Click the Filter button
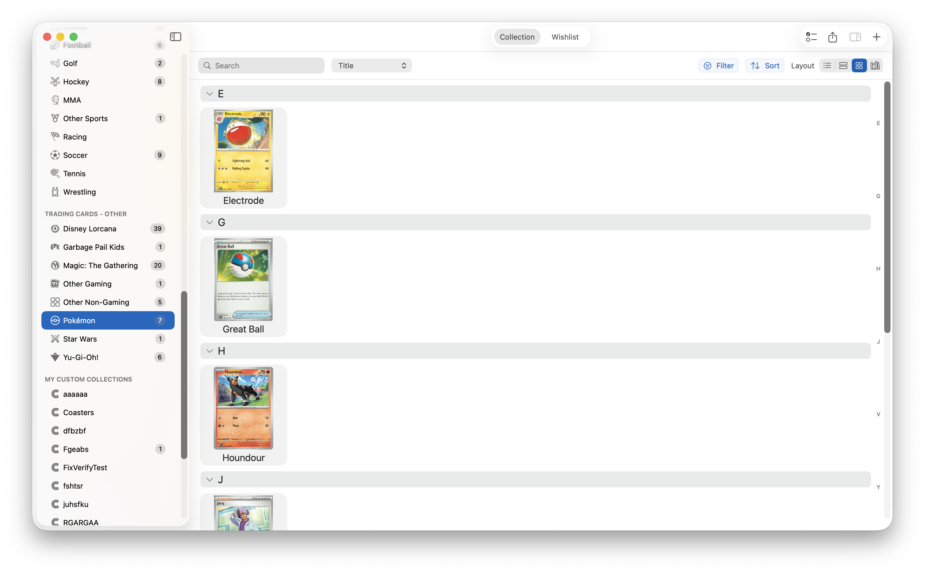 [718, 65]
